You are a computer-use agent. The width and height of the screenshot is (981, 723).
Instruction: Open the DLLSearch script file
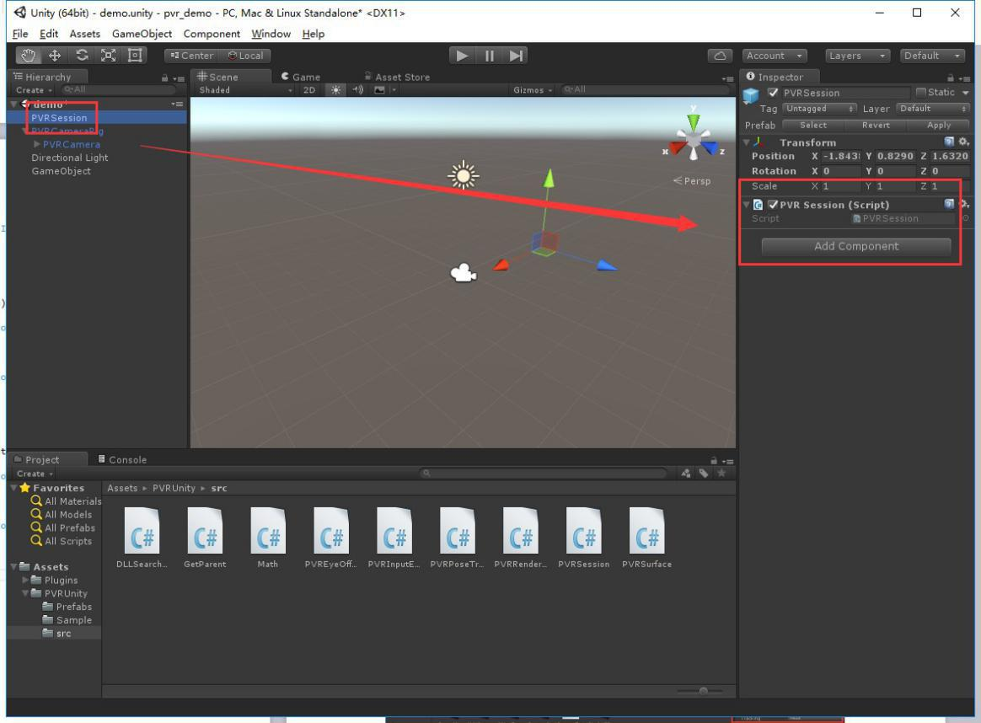pyautogui.click(x=142, y=538)
